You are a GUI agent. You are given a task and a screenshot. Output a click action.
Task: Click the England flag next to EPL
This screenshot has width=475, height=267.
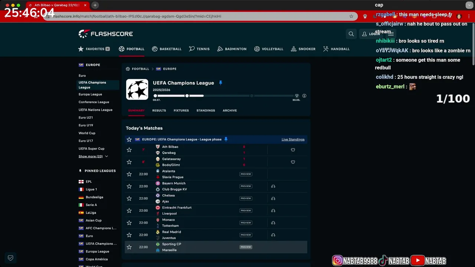click(x=81, y=182)
